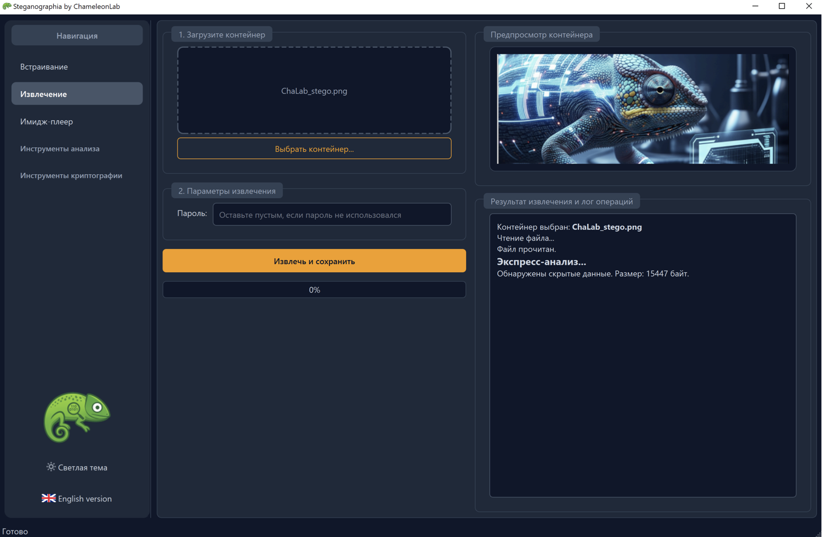Click the sun icon for light theme
The height and width of the screenshot is (537, 822).
coord(51,467)
